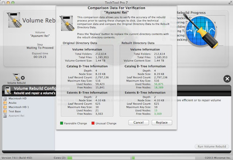This screenshot has width=233, height=160.
Task: Click original Free Nodes value 15,841
Action: 100,87
